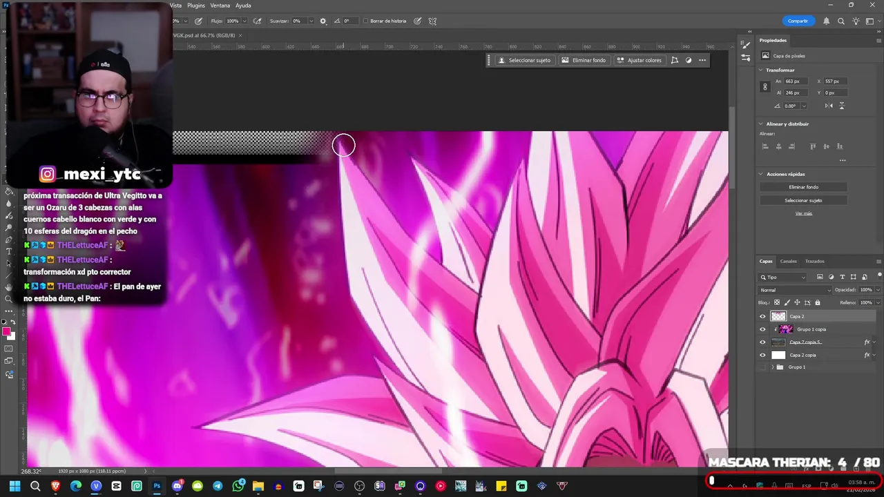Collapse the Acciones rápidas section
The width and height of the screenshot is (884, 497).
761,174
